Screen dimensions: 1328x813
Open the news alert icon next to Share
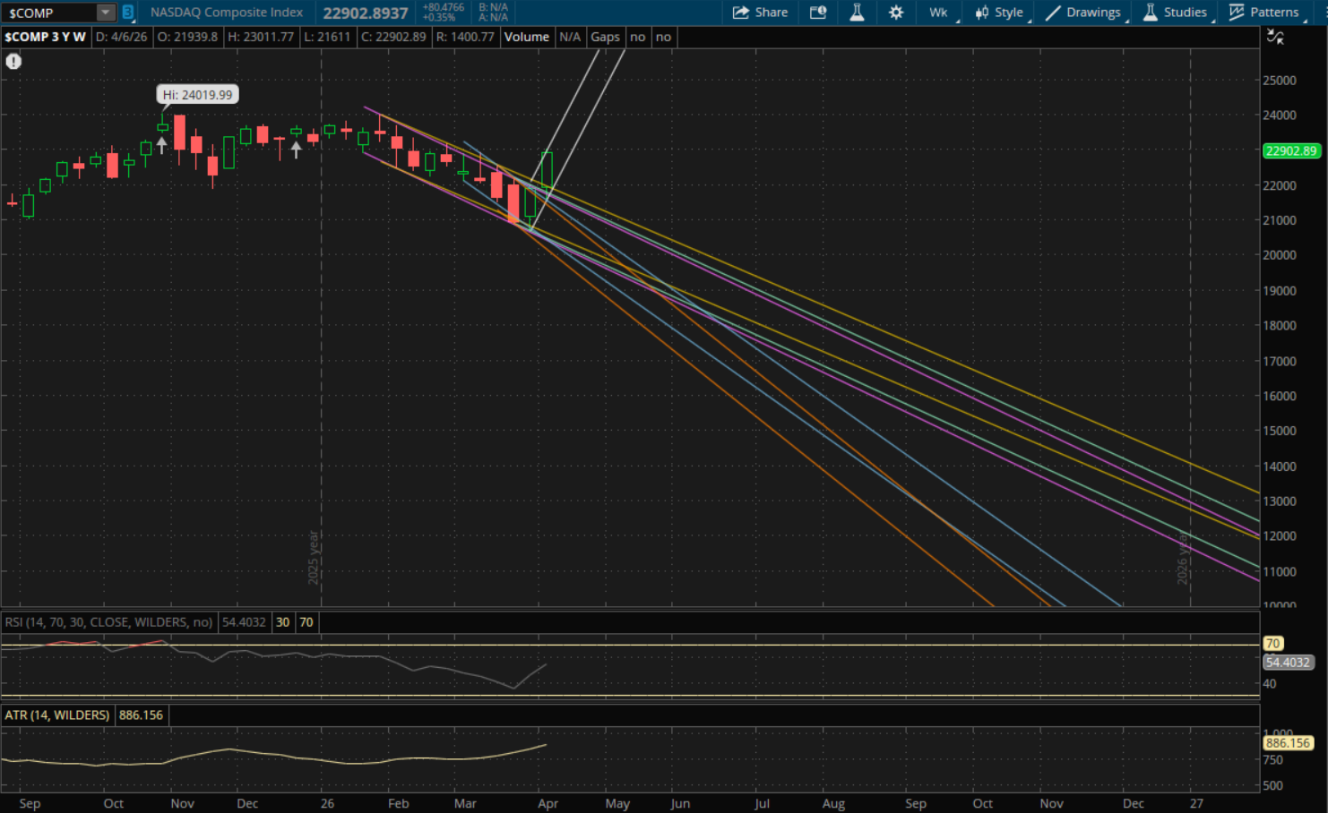818,13
